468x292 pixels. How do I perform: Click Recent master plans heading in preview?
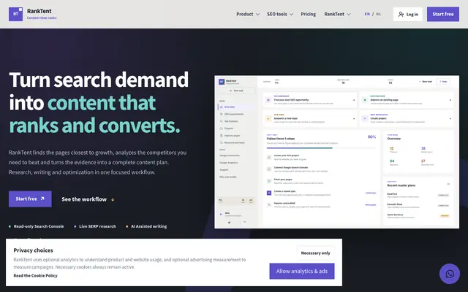click(401, 185)
